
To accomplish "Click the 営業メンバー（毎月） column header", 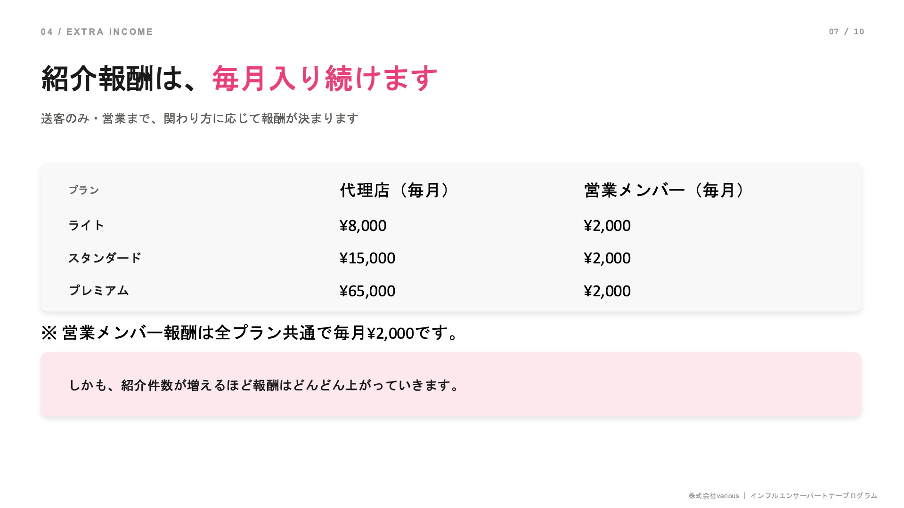I will [664, 190].
